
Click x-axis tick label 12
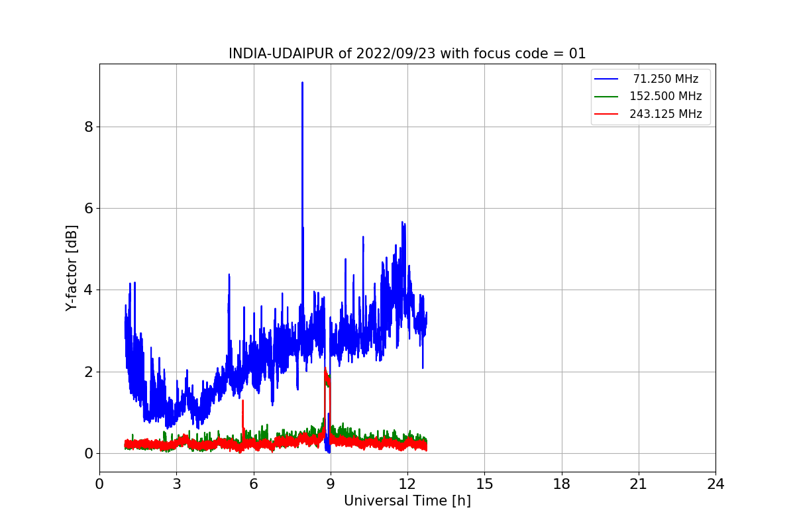(407, 484)
